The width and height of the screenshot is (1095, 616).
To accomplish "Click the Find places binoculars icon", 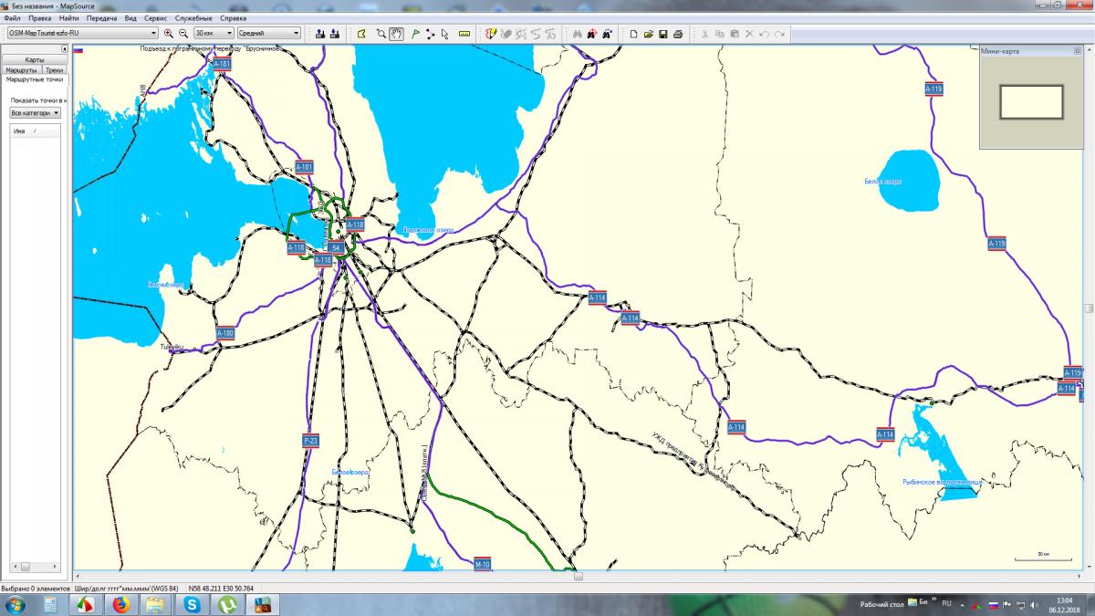I will tap(577, 34).
